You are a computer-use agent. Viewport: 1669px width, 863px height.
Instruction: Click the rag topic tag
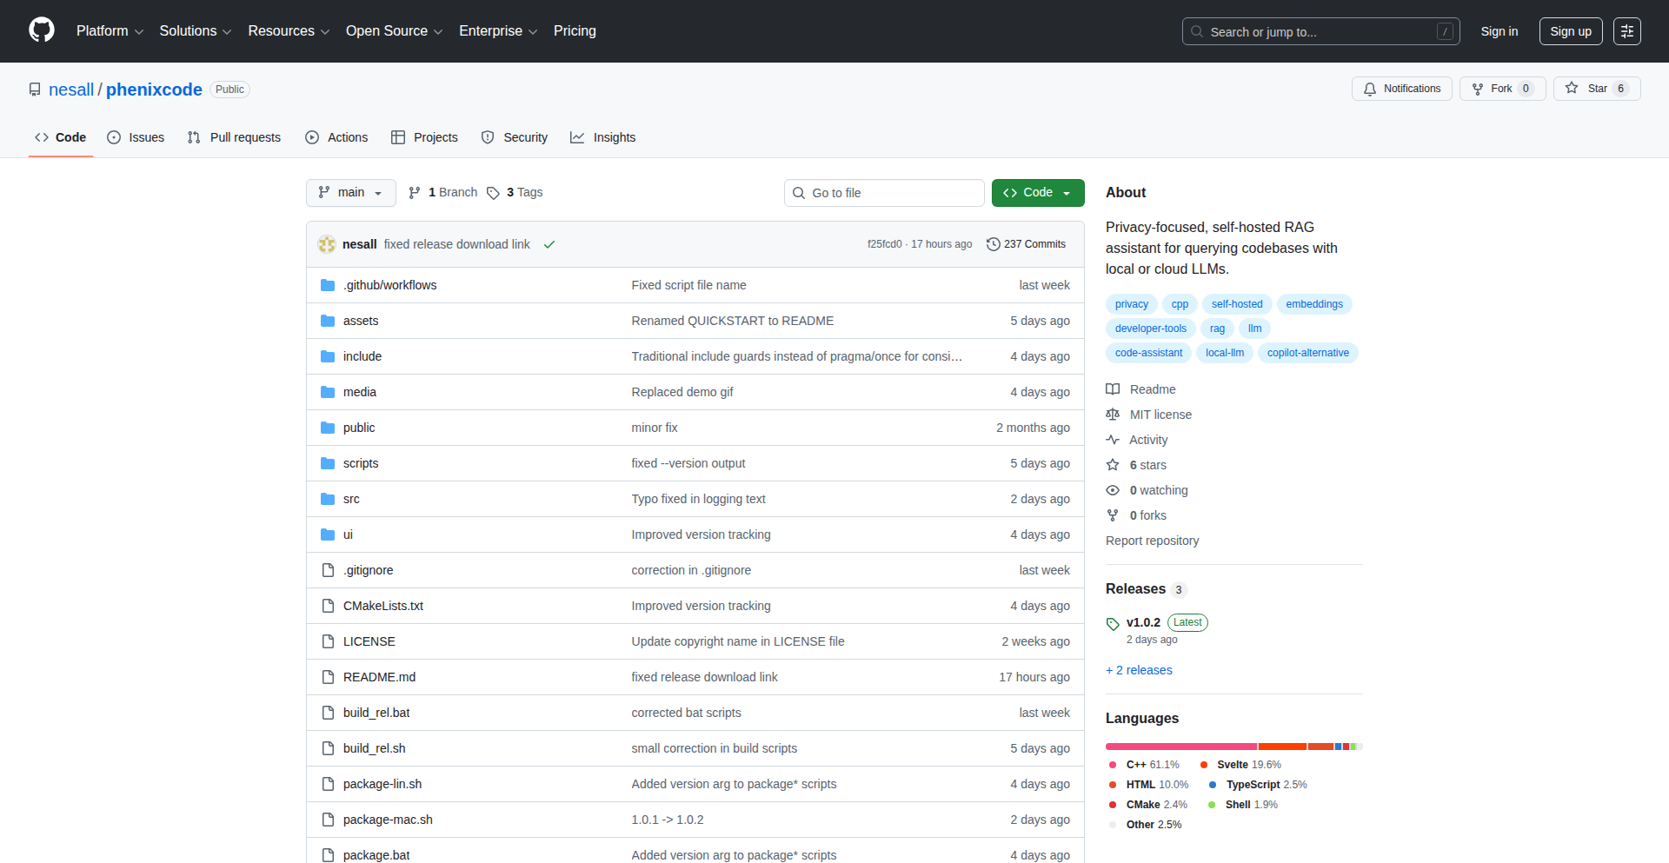coord(1217,329)
